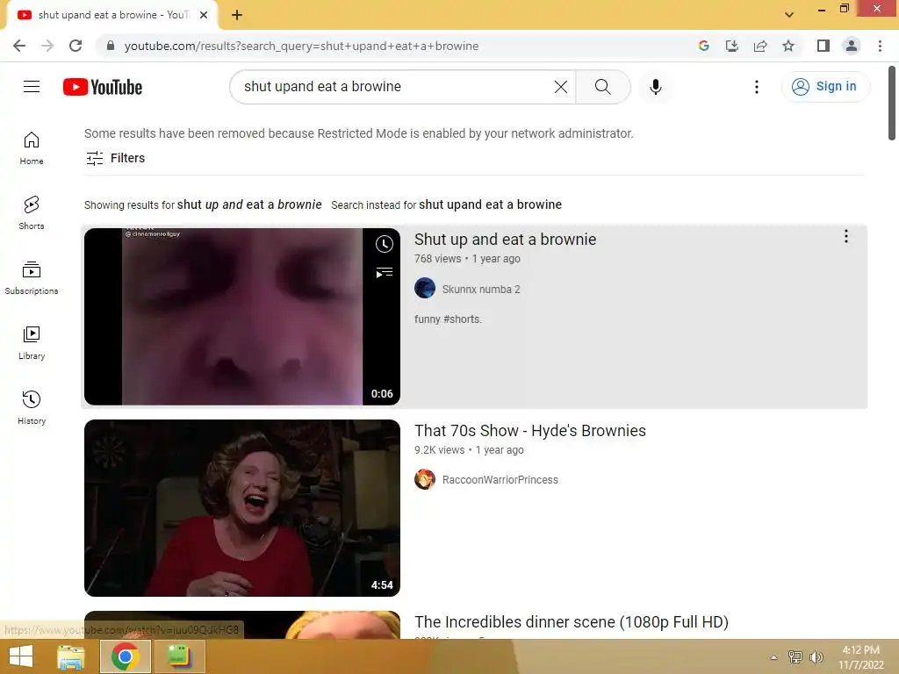
Task: Click Chrome icon on taskbar
Action: (126, 656)
